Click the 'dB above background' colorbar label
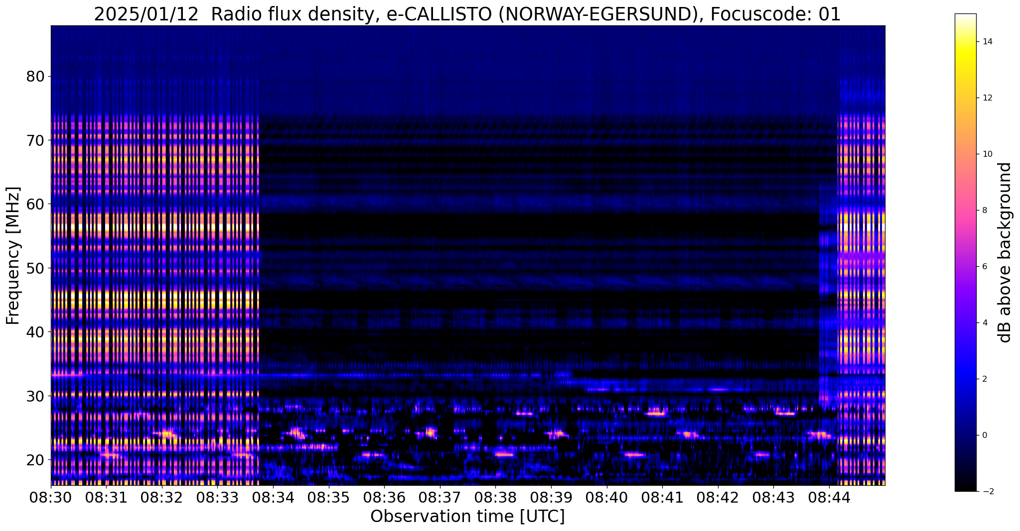Image resolution: width=1020 pixels, height=531 pixels. (x=1005, y=252)
